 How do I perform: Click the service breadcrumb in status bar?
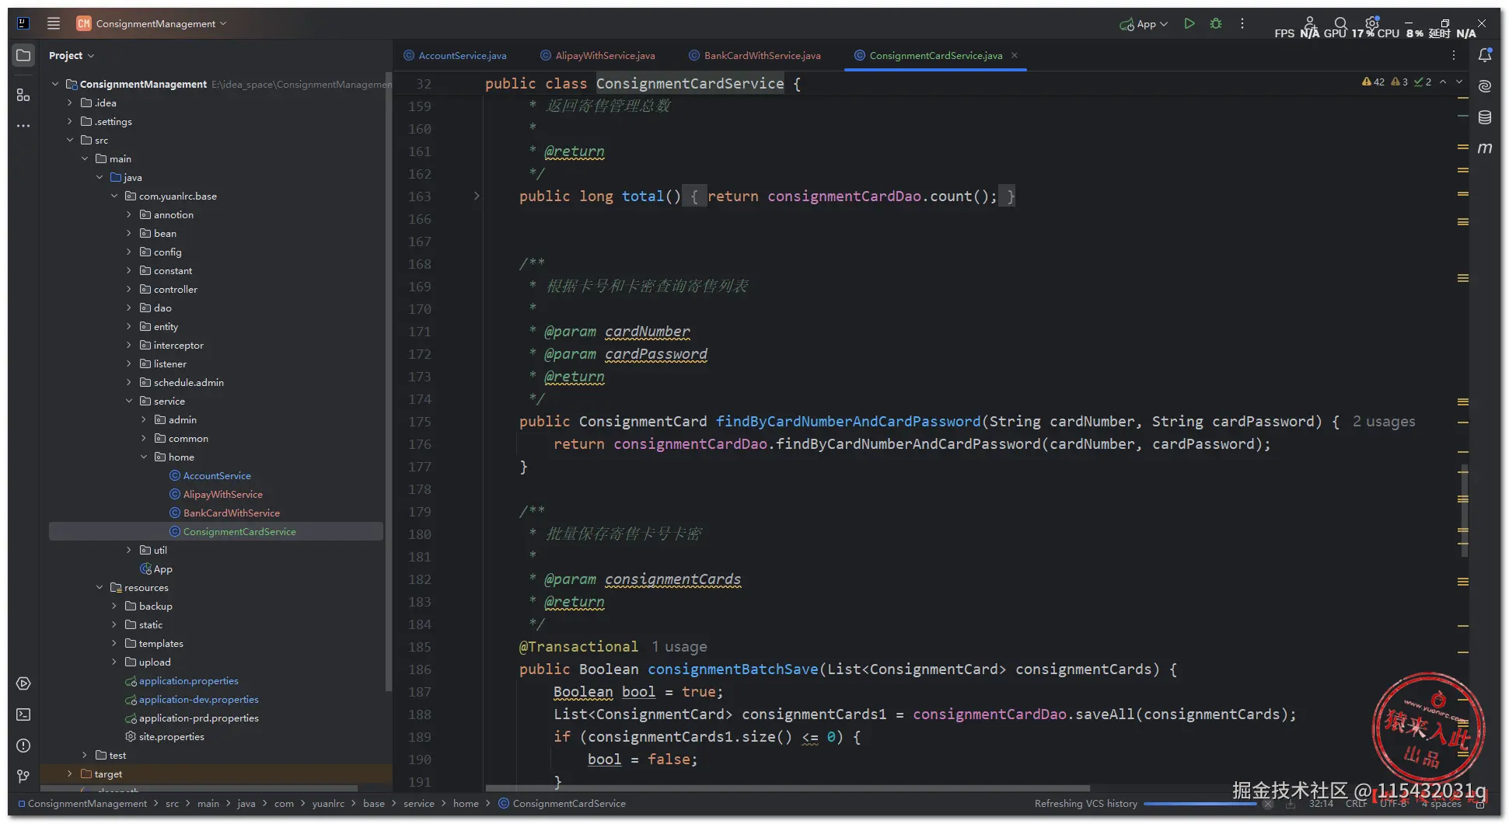pyautogui.click(x=419, y=803)
